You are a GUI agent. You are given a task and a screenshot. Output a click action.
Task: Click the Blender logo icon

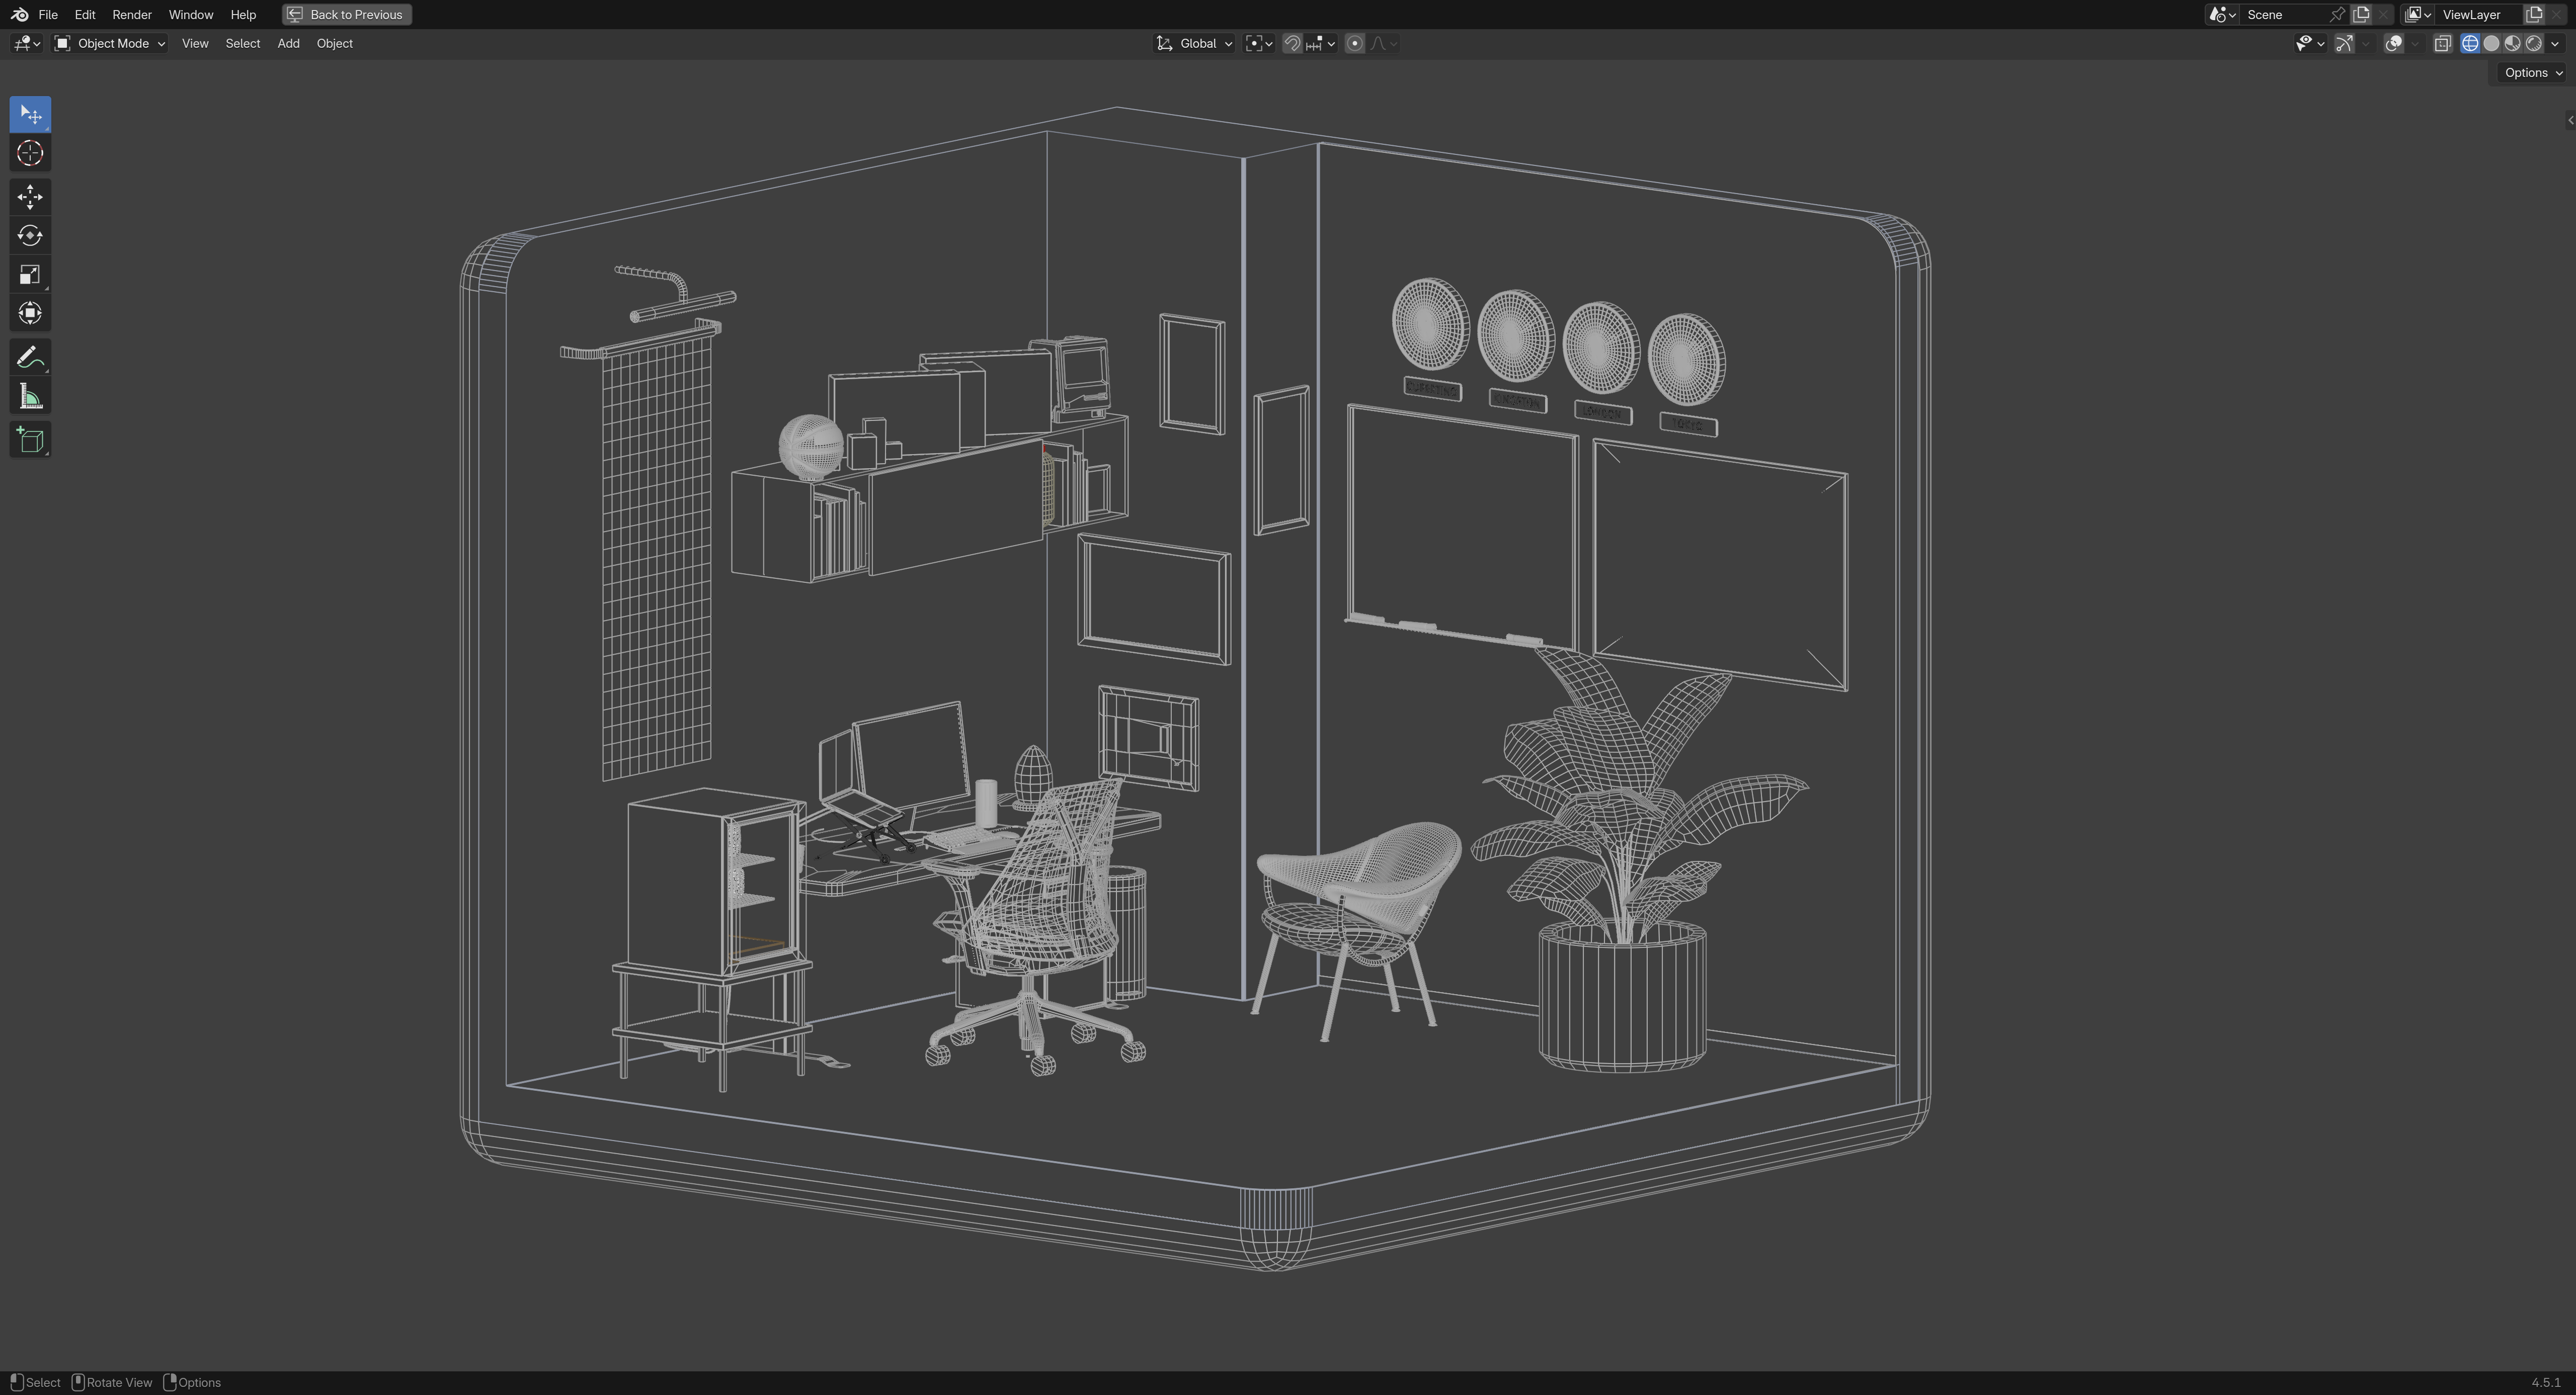pos(19,15)
